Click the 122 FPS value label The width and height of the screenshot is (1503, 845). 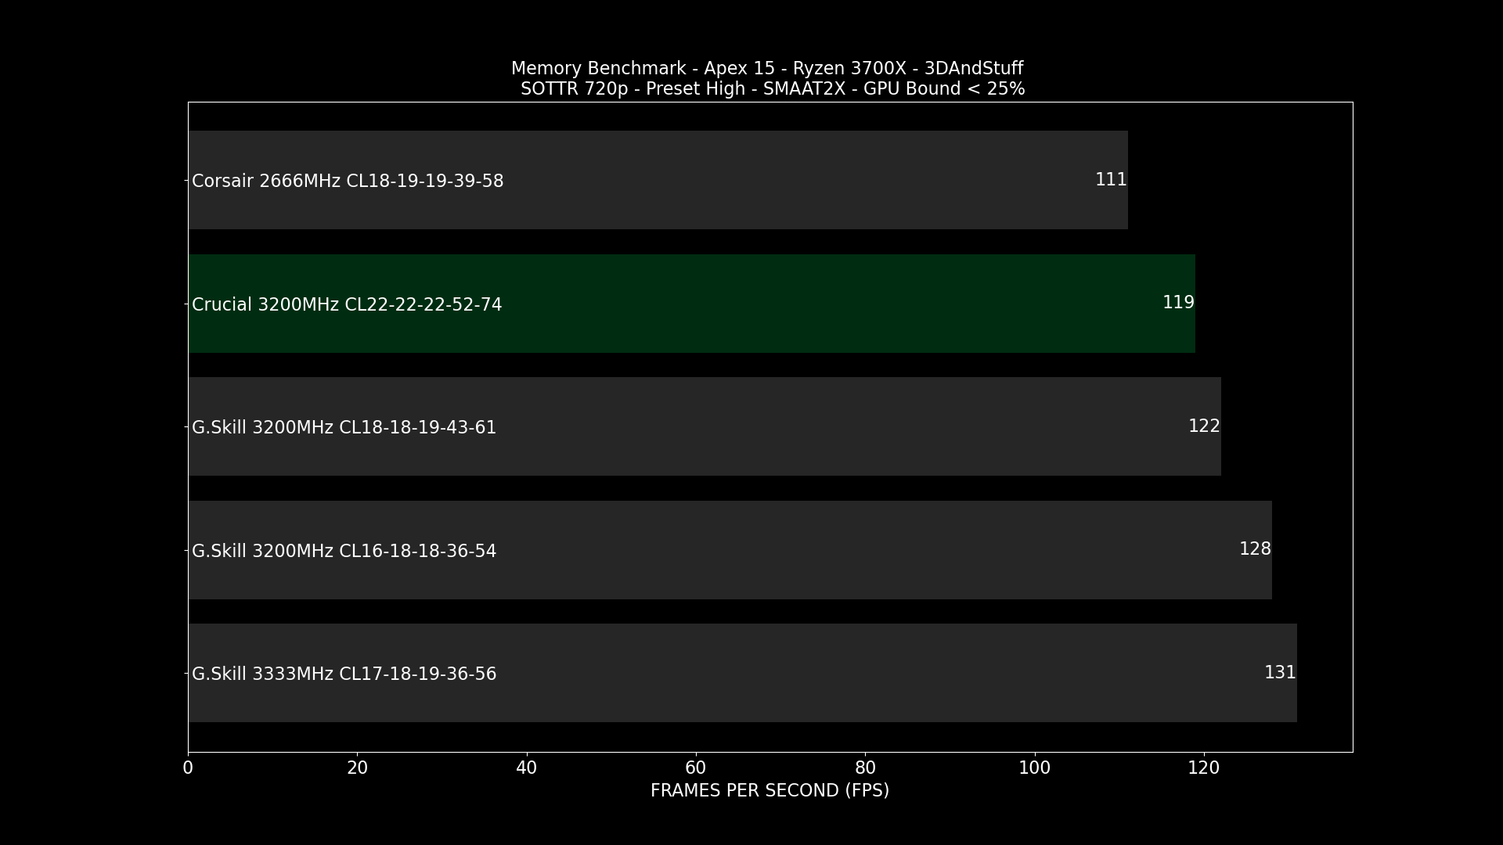(x=1203, y=426)
